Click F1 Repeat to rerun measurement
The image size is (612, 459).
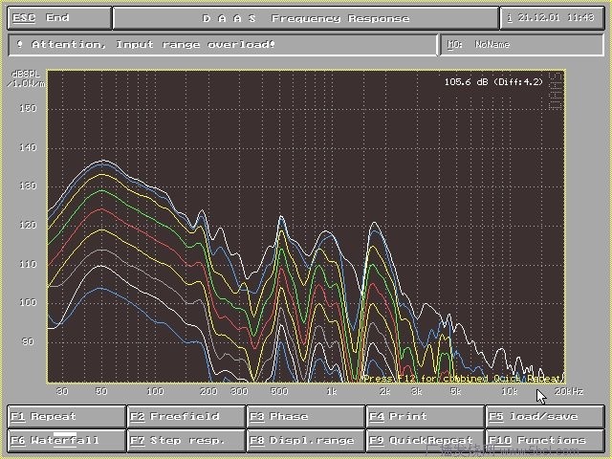click(x=67, y=417)
